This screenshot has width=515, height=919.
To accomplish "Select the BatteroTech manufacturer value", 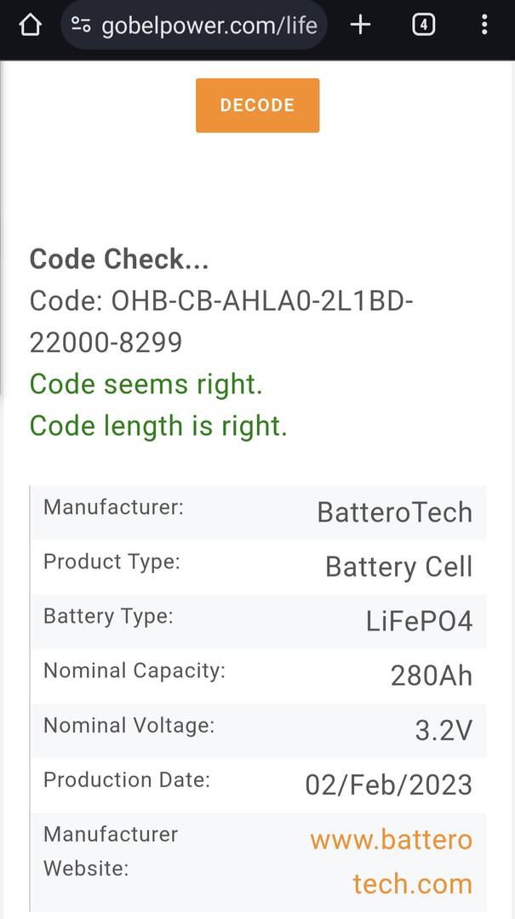I will tap(395, 512).
